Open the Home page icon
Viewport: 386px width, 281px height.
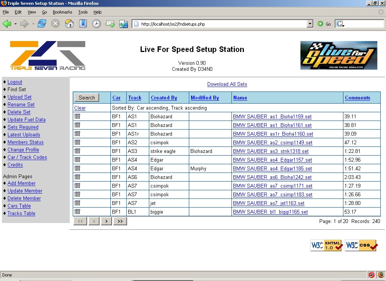[x=69, y=24]
